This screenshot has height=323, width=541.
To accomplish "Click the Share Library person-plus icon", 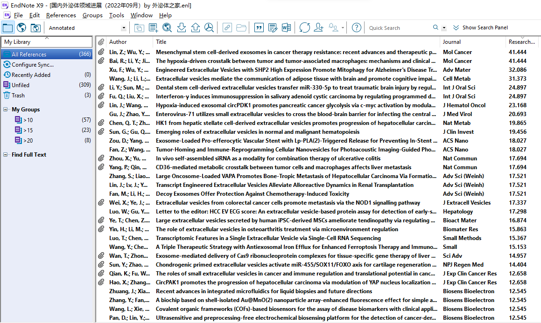I will coord(318,27).
